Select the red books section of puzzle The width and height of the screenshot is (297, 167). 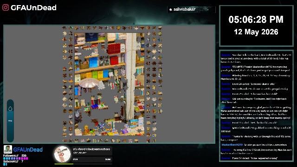click(114, 48)
